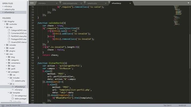Place cursor on 'return chave;' line
The width and height of the screenshot is (191, 107).
tap(50, 55)
